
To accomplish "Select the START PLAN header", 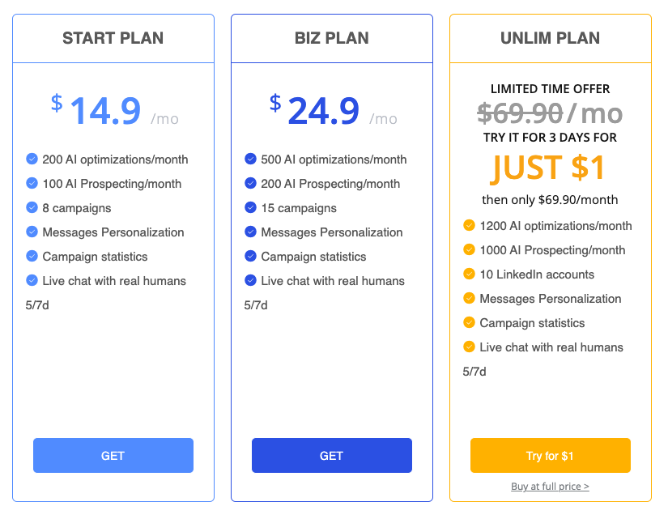I will pos(113,37).
